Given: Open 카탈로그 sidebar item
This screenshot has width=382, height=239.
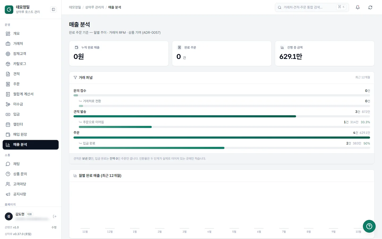Looking at the screenshot, I should pyautogui.click(x=31, y=64).
